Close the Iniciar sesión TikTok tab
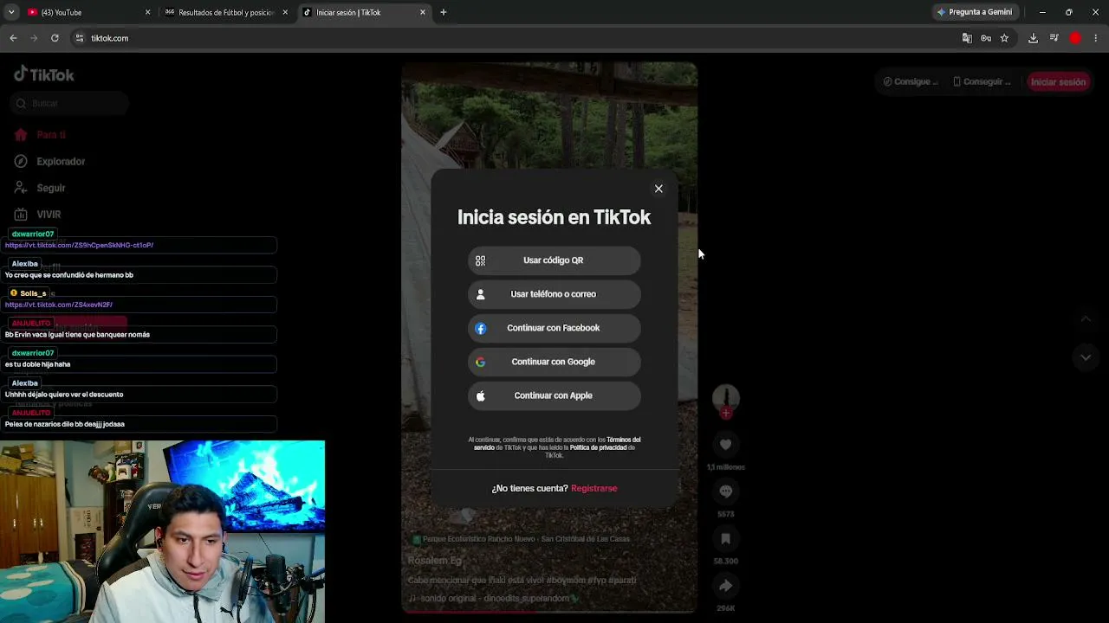Viewport: 1109px width, 623px height. point(423,12)
